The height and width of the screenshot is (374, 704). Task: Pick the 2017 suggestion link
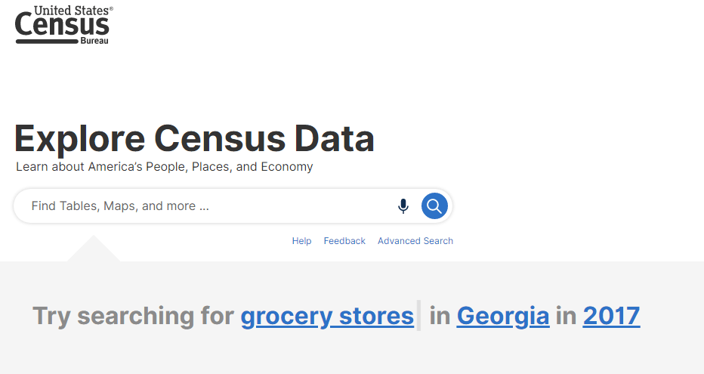click(611, 316)
